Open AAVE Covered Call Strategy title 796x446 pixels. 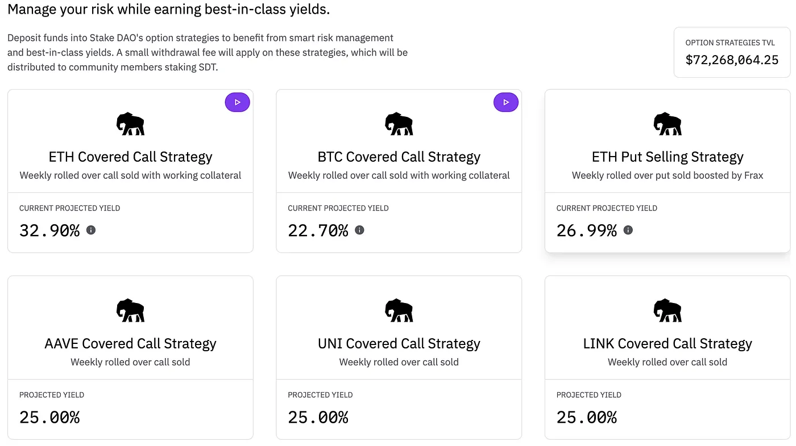130,343
